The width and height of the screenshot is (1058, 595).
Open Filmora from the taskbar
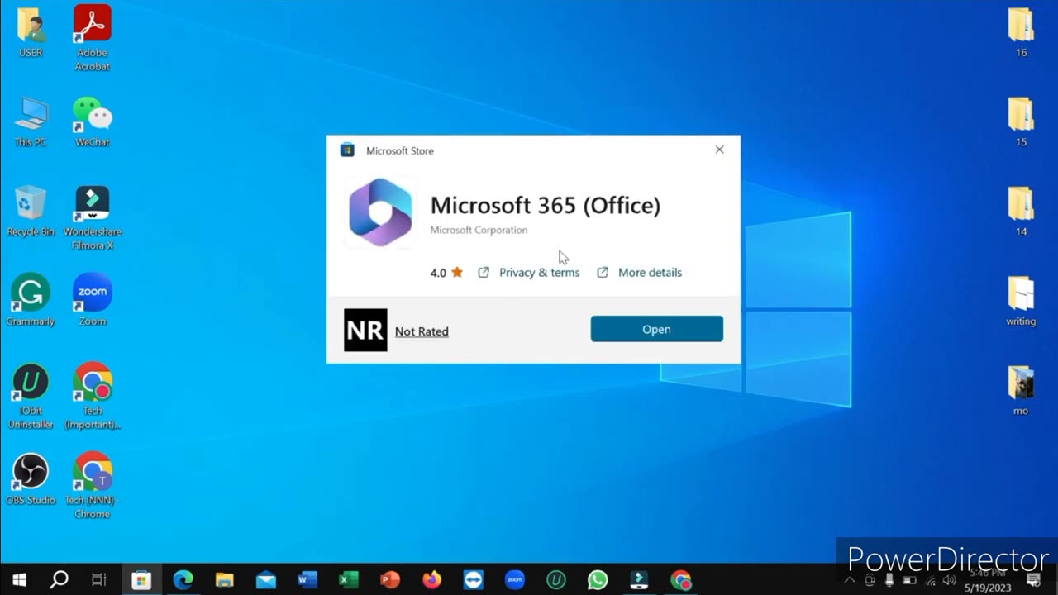tap(639, 580)
